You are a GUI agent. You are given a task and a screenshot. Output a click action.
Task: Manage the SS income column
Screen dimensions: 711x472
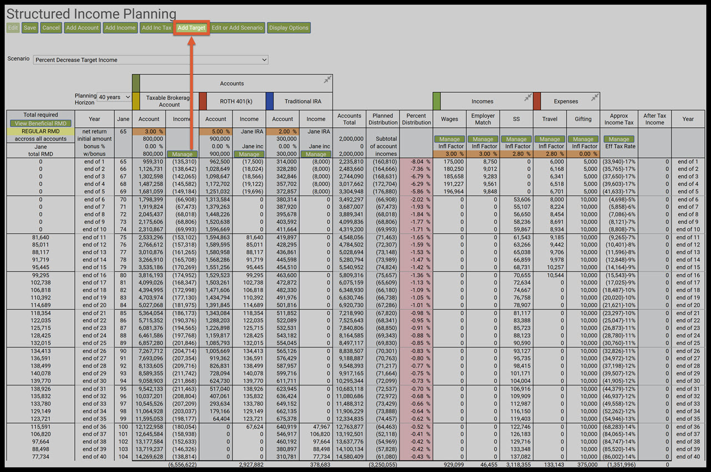(516, 139)
